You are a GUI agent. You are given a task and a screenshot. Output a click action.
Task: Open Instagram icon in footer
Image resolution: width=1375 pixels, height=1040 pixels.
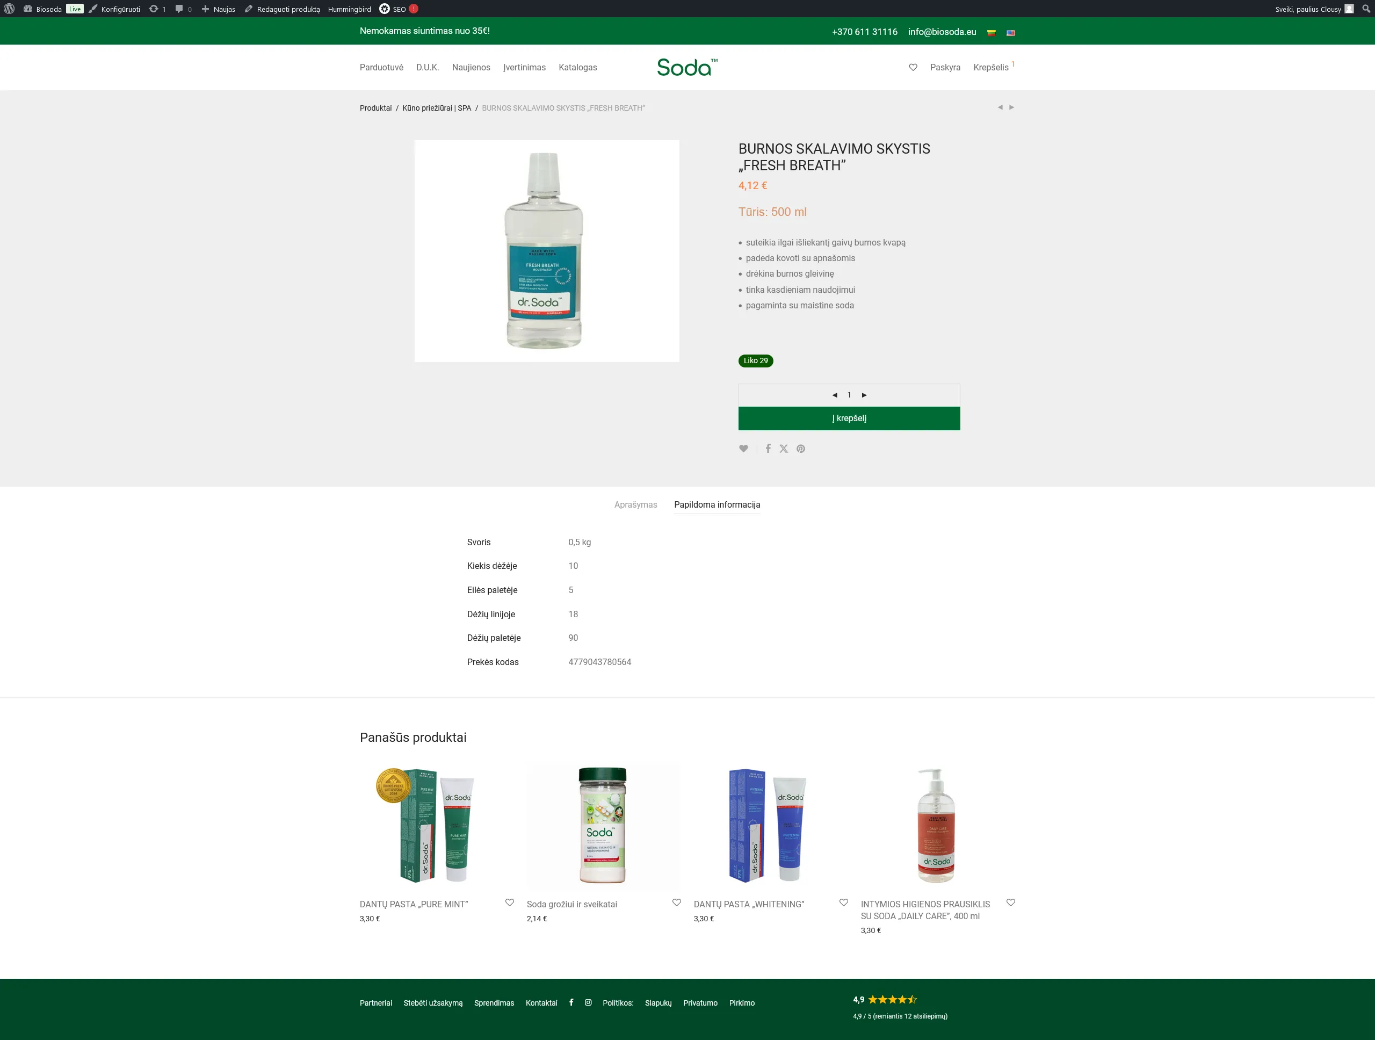[588, 1002]
